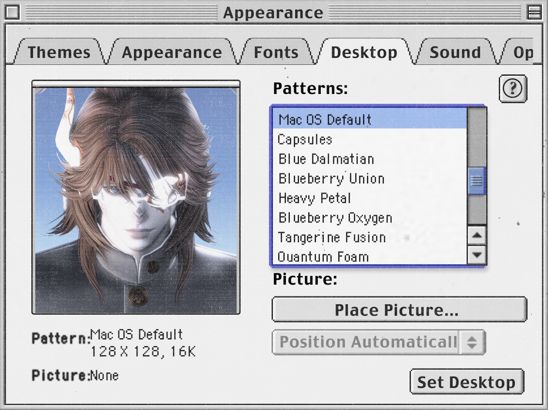548x410 pixels.
Task: Pick the Blue Dalmatian pattern
Action: 370,159
